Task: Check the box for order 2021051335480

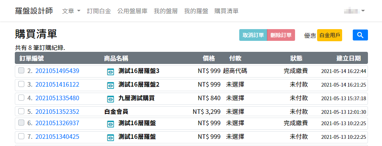Action: (21, 98)
